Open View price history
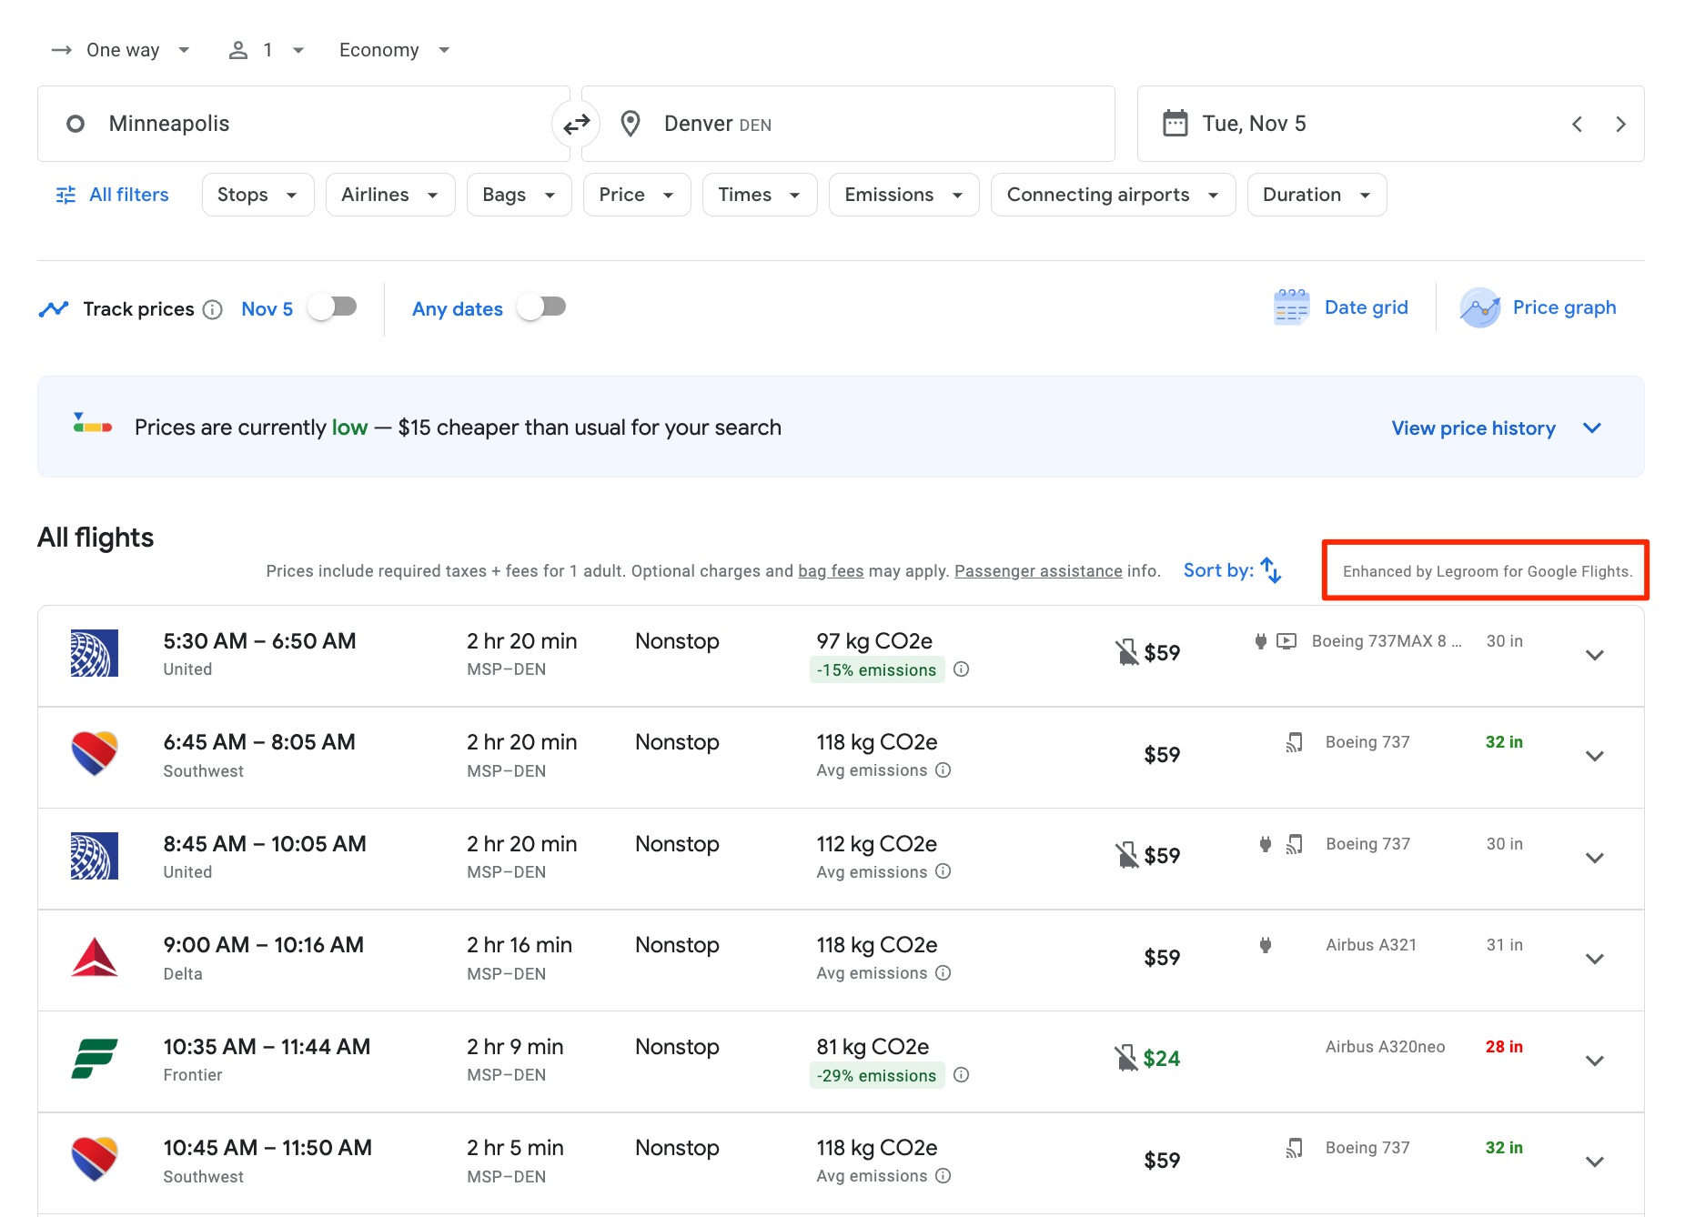Viewport: 1685px width, 1217px height. pos(1473,427)
